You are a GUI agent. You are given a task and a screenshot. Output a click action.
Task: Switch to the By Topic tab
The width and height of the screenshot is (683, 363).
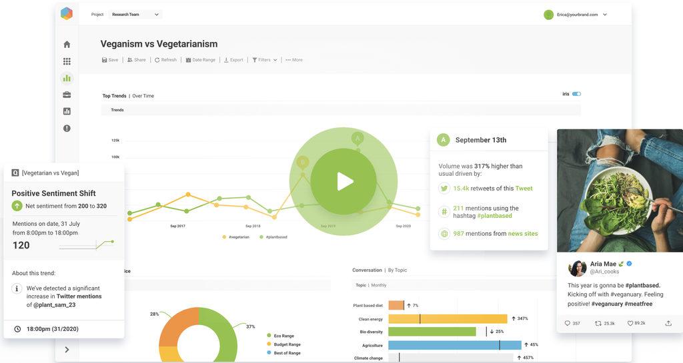coord(397,270)
